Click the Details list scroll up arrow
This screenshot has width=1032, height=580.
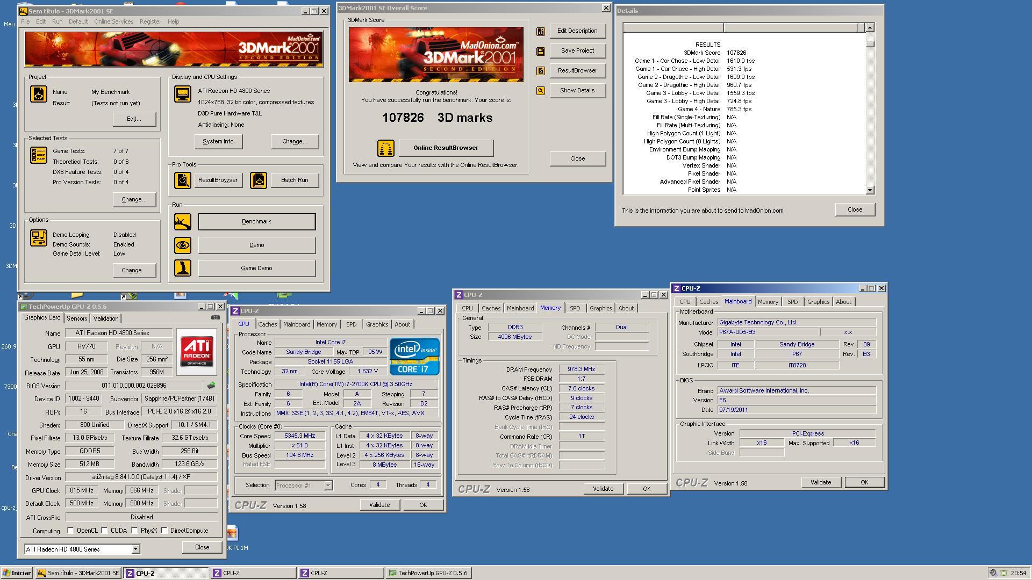pos(870,27)
